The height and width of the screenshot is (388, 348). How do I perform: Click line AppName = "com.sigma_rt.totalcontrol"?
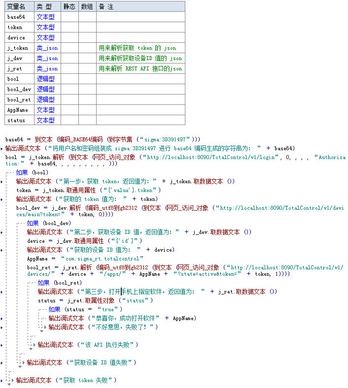(x=85, y=259)
